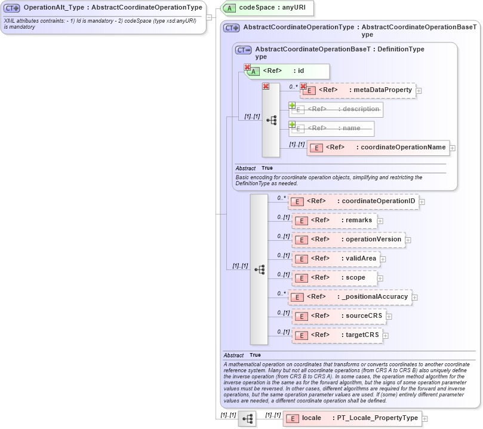Click the E element icon for remarks
The height and width of the screenshot is (429, 483).
[301, 220]
